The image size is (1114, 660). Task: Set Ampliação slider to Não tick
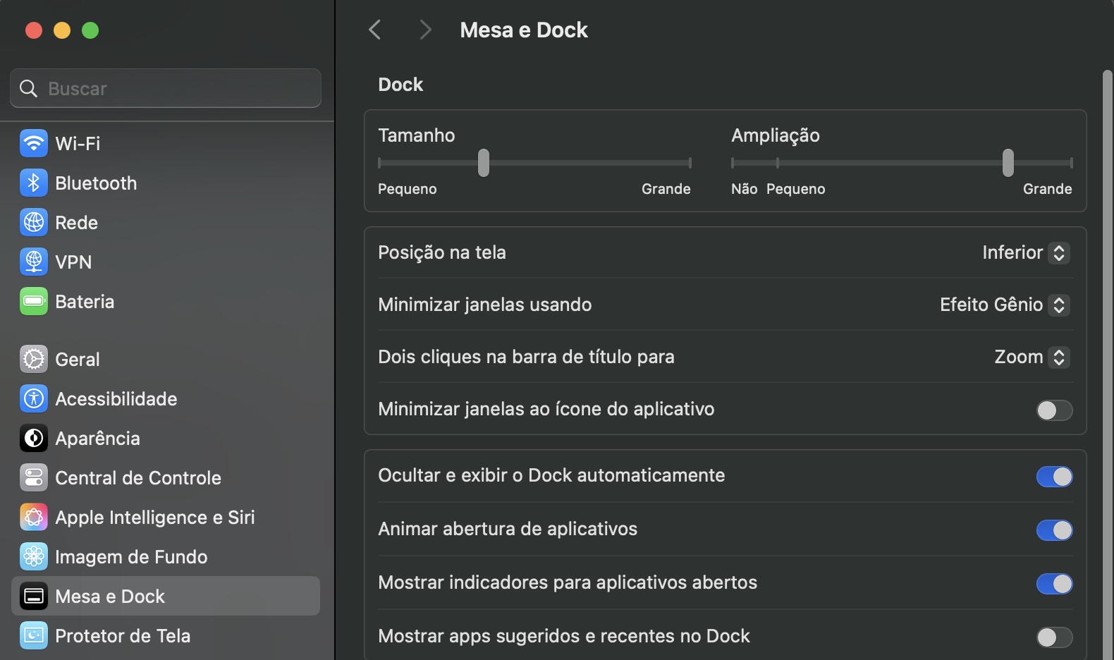click(x=733, y=163)
